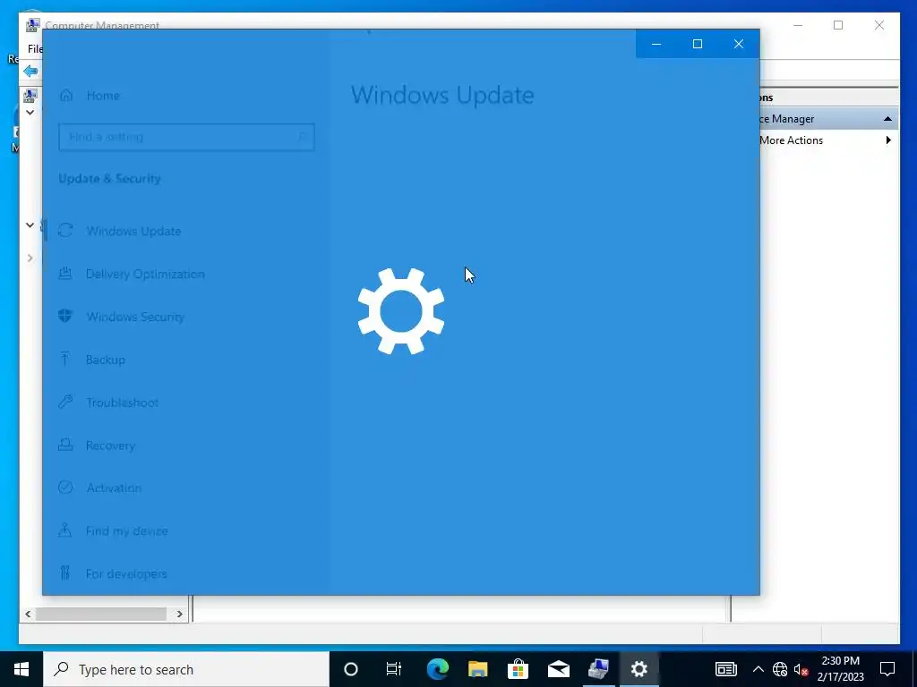
Task: Click the Windows Security shield icon
Action: (x=65, y=316)
